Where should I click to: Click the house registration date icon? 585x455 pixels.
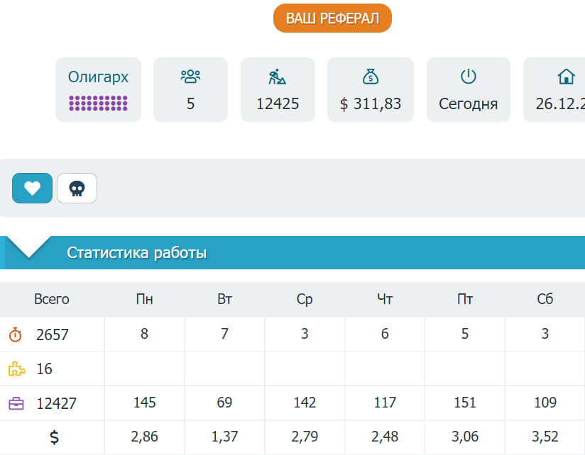coord(565,77)
